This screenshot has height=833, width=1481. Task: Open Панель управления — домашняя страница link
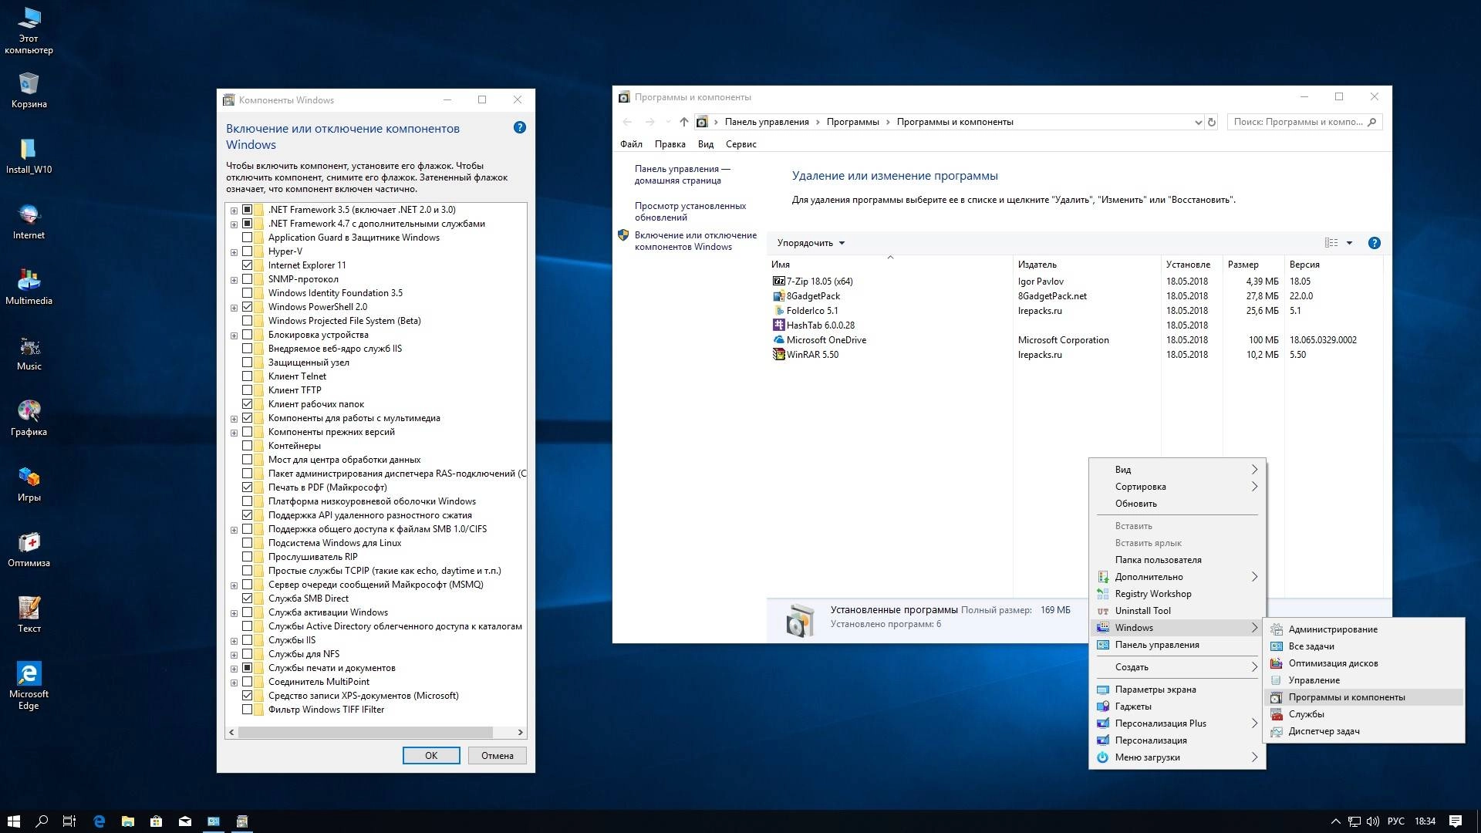point(682,174)
